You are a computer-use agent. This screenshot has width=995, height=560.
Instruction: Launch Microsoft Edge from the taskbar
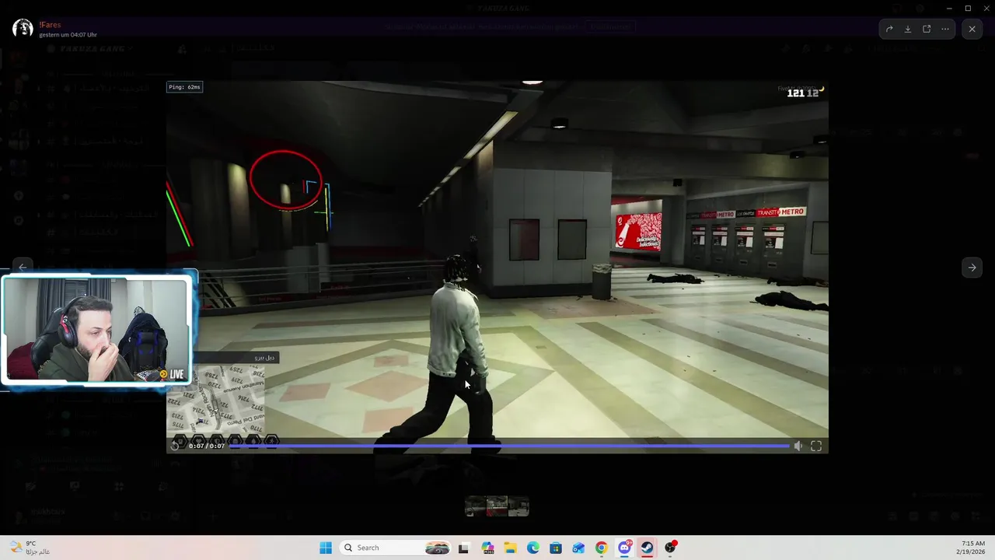tap(533, 548)
